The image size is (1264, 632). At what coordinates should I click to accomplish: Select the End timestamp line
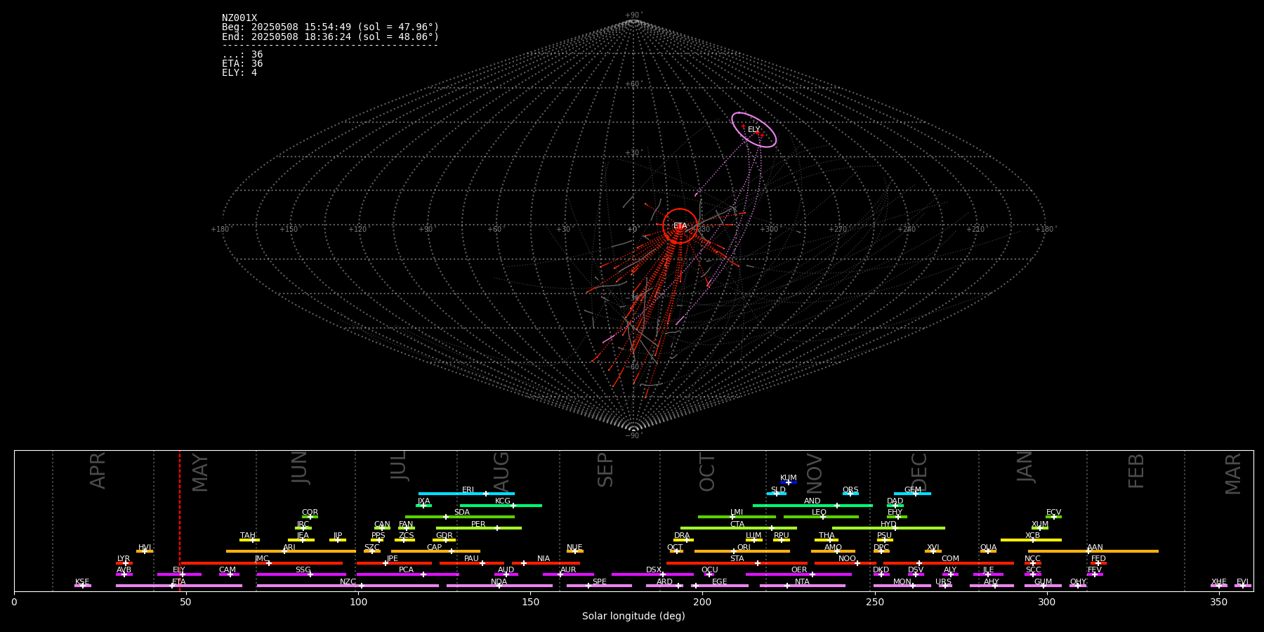[x=330, y=37]
